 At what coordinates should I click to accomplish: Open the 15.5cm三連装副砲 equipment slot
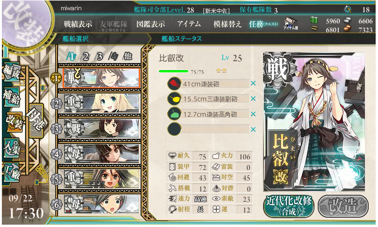pos(208,99)
